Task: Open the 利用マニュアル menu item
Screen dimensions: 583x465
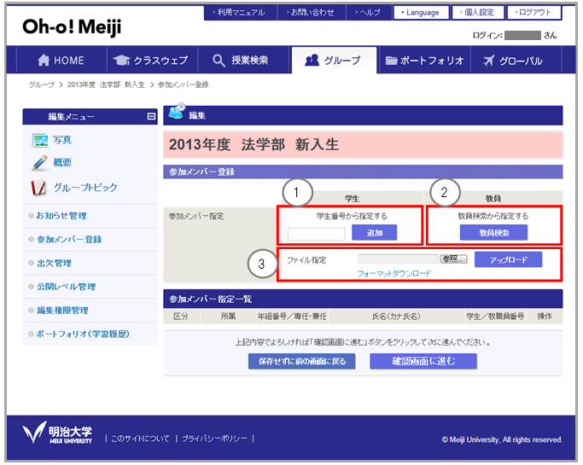Action: pyautogui.click(x=240, y=12)
